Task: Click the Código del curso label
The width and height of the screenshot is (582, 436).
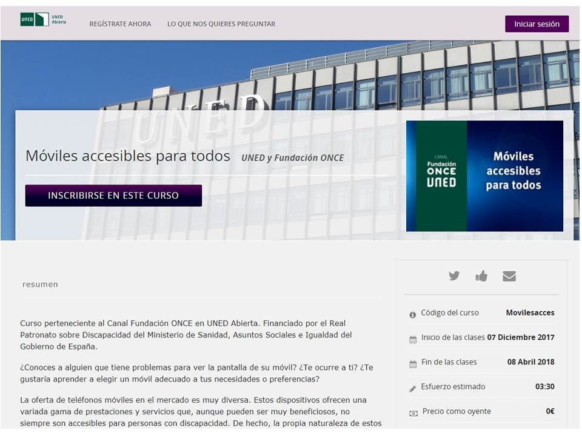Action: tap(450, 313)
